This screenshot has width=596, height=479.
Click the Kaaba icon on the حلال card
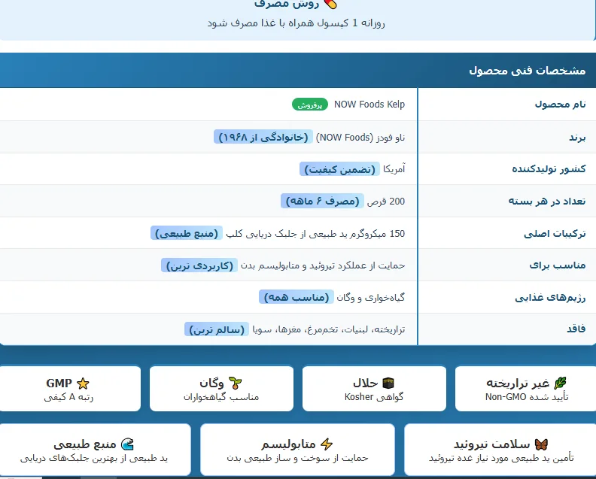pos(389,384)
